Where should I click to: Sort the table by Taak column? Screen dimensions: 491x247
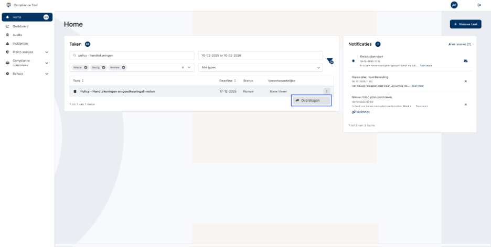(78, 80)
